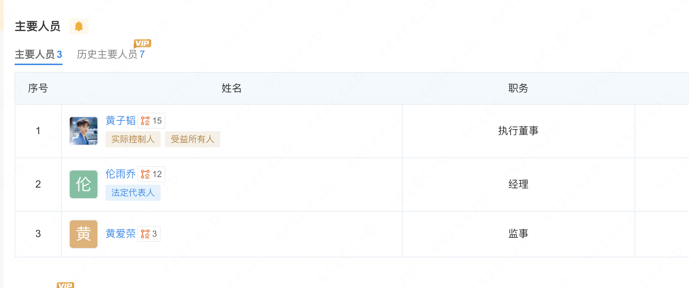Click the VIP badge above 历史主要人员
The width and height of the screenshot is (689, 288).
tap(142, 43)
